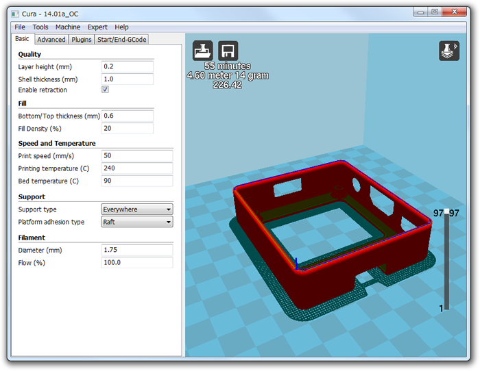480x371 pixels.
Task: Click the "Filament" section heading
Action: coord(32,238)
